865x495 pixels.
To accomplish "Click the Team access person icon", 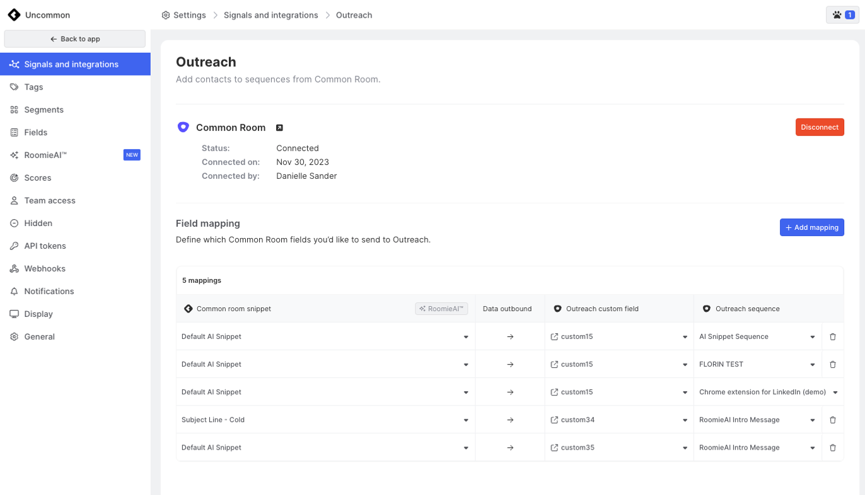I will click(x=14, y=200).
